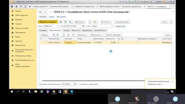Open the table Еще menu

pyautogui.click(x=168, y=35)
